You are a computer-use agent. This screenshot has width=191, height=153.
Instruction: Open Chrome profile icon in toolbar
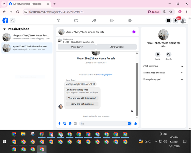180,12
